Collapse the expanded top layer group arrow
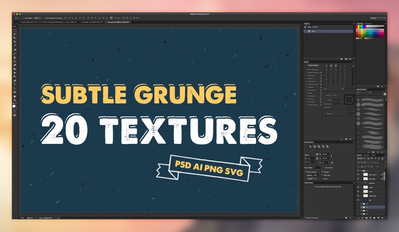Screen dimensions: 399x232 click(x=361, y=171)
